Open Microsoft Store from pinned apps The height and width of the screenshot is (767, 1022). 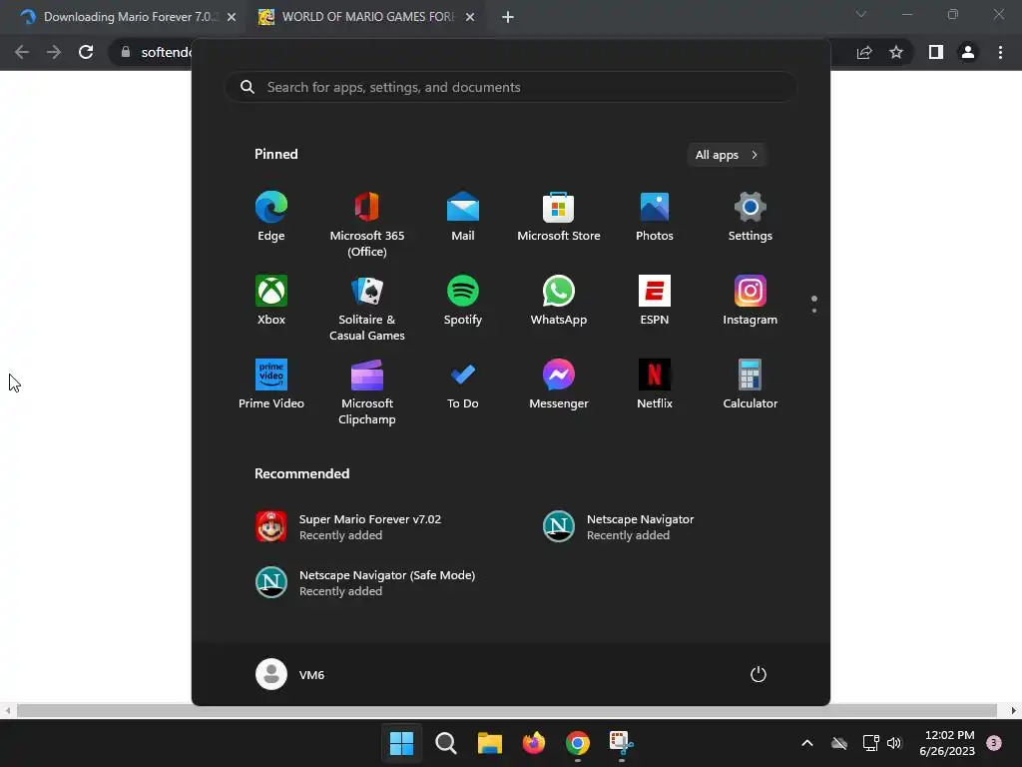tap(559, 217)
